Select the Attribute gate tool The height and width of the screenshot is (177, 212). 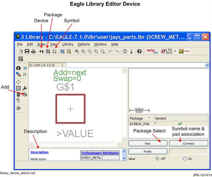coord(18,108)
